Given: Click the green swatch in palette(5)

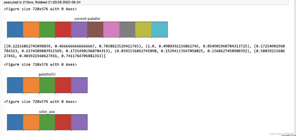Looking at the screenshot, I should (x=47, y=85).
